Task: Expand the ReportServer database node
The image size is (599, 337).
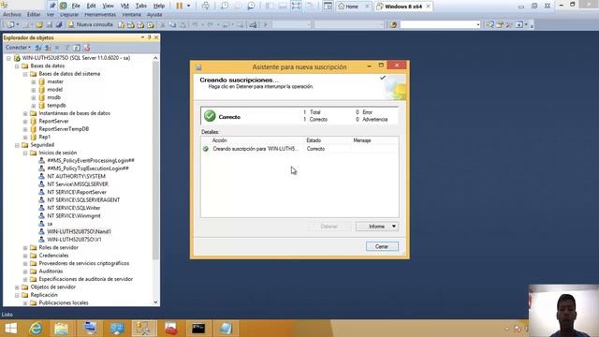Action: [x=25, y=122]
